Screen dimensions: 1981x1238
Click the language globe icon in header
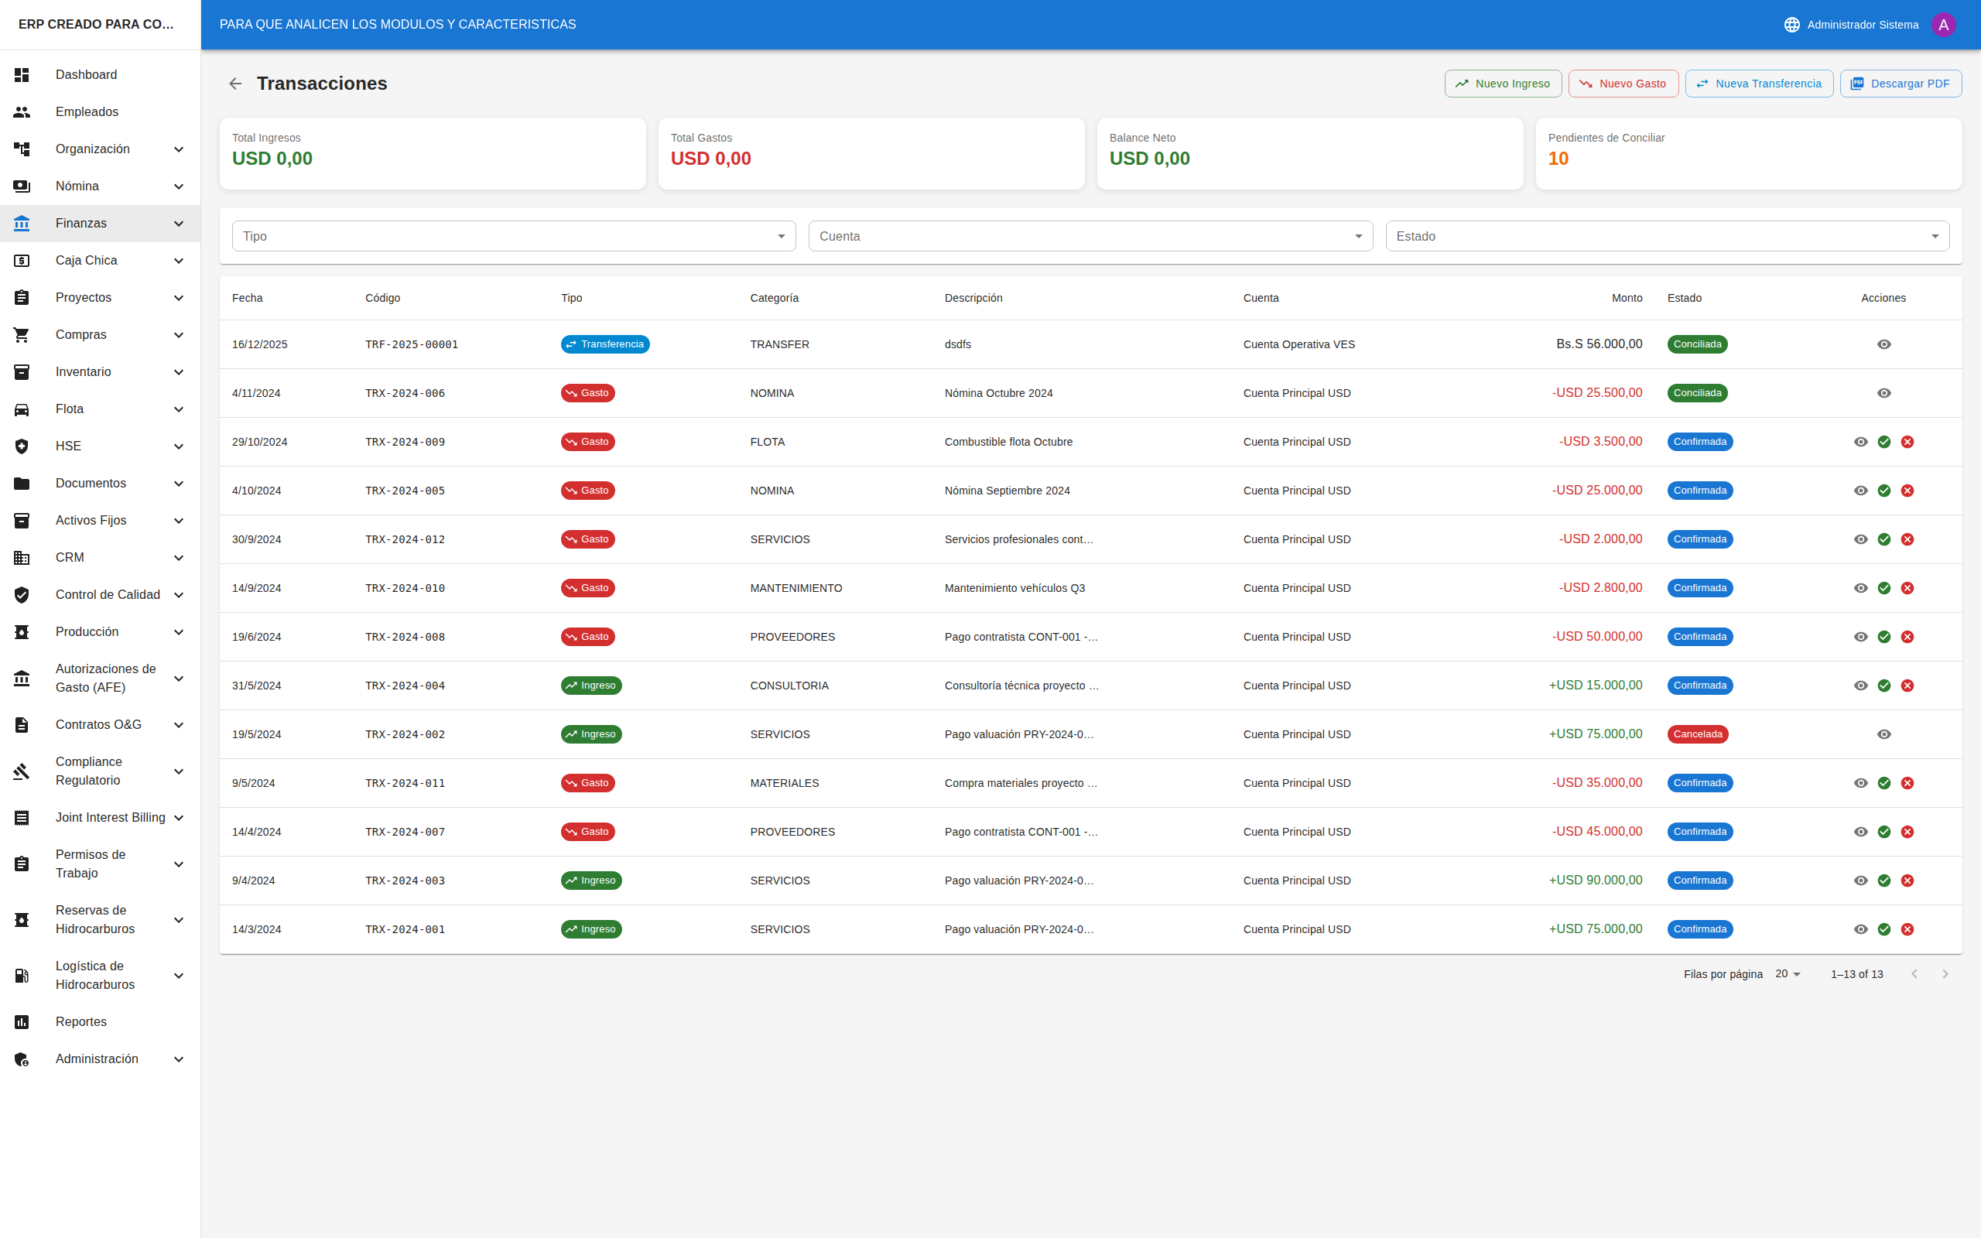(1791, 25)
